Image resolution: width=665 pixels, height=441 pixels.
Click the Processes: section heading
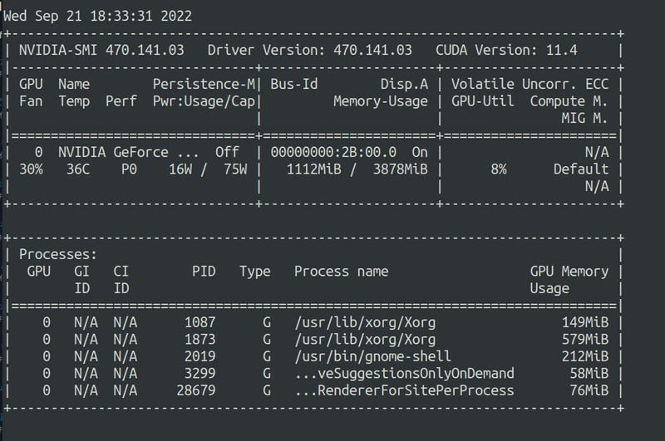(x=58, y=254)
